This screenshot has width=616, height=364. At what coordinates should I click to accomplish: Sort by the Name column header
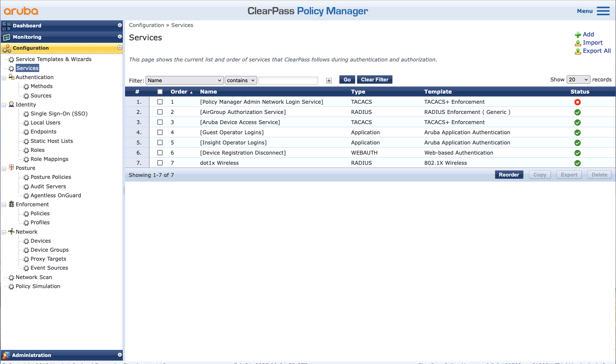(x=209, y=92)
